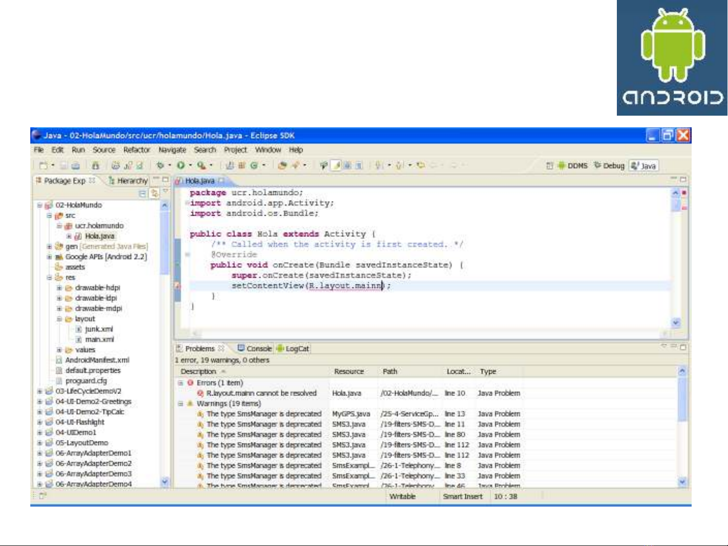Click the Debug bug toolbar icon

[x=160, y=165]
